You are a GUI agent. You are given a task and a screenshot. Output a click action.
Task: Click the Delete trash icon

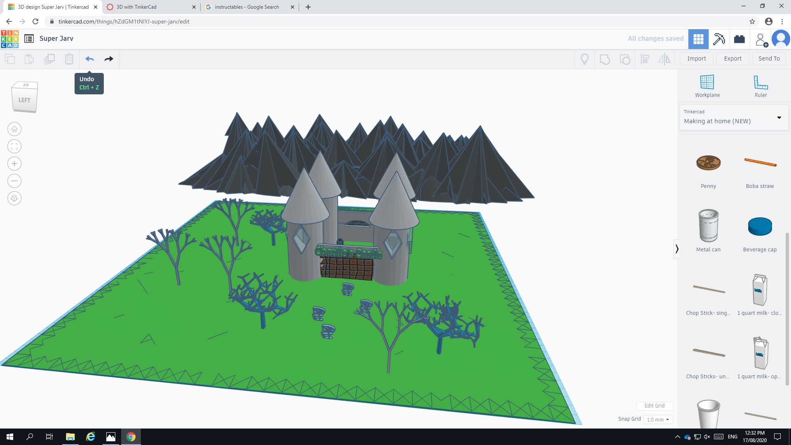tap(69, 59)
